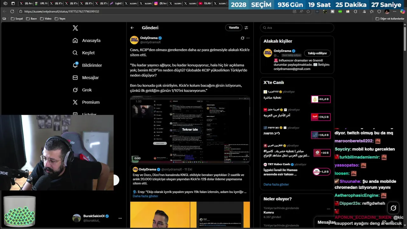Open the +16,4 B live broadcast

point(321,135)
